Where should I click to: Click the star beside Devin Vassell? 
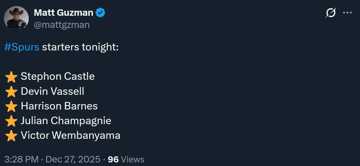[x=11, y=92]
